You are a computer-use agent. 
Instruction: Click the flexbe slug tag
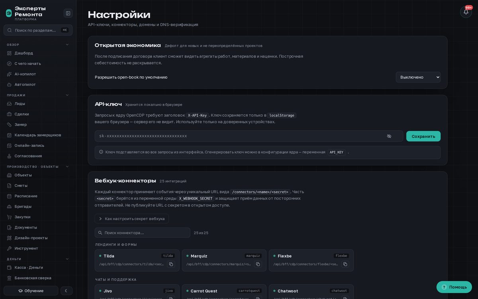(x=341, y=256)
